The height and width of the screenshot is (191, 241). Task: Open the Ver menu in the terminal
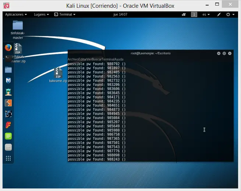pos(89,59)
